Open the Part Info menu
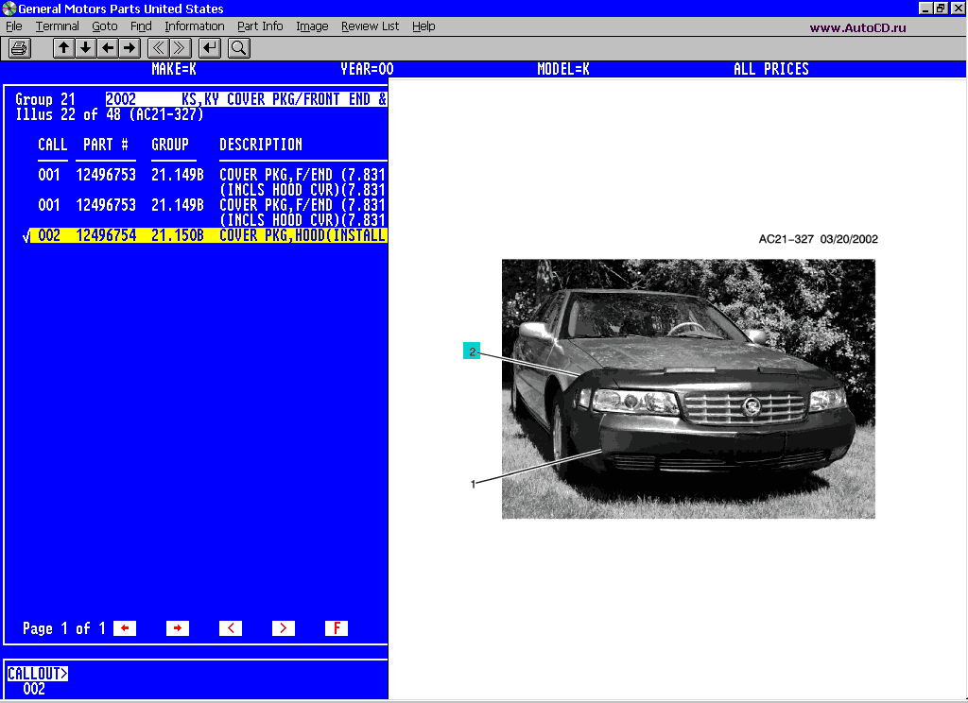Screen dimensions: 968x703 point(260,26)
